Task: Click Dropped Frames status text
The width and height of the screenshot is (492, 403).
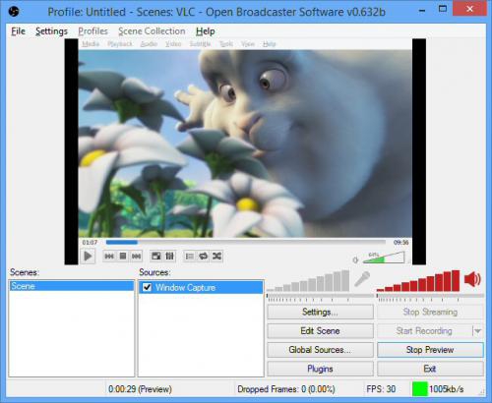Action: [286, 389]
